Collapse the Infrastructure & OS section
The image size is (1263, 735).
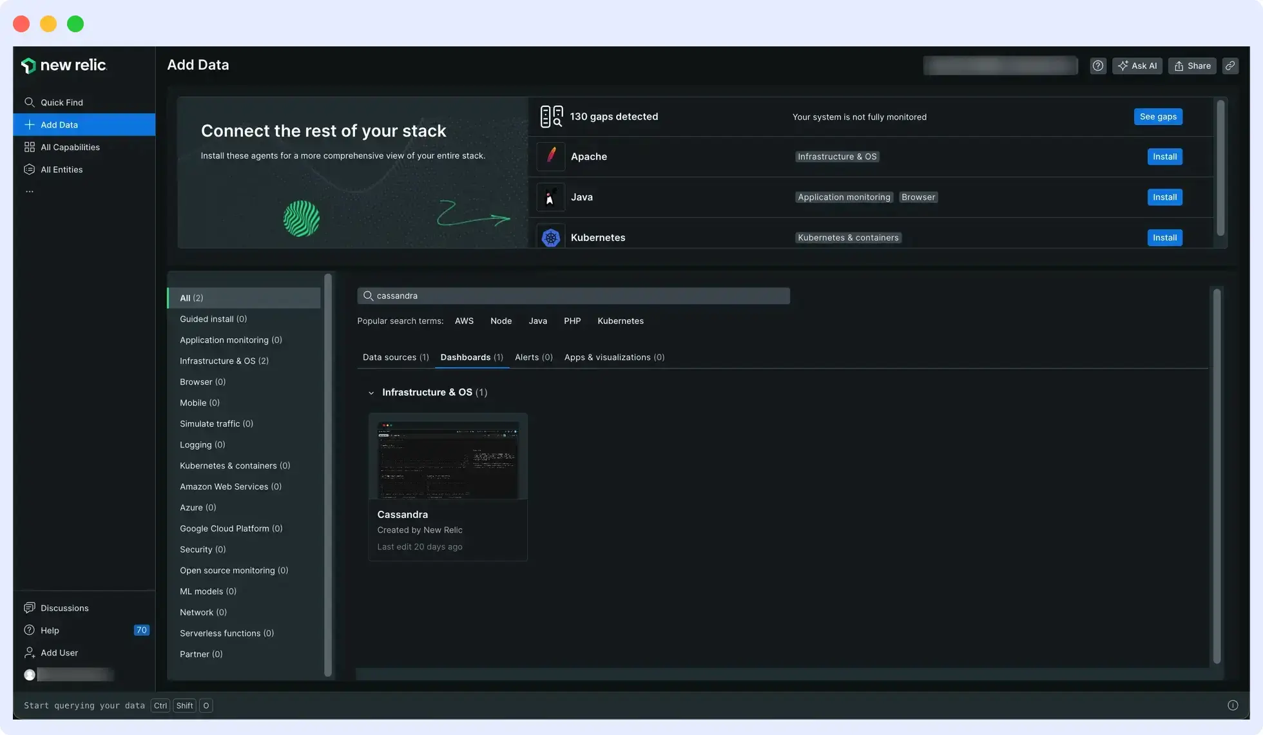point(371,392)
